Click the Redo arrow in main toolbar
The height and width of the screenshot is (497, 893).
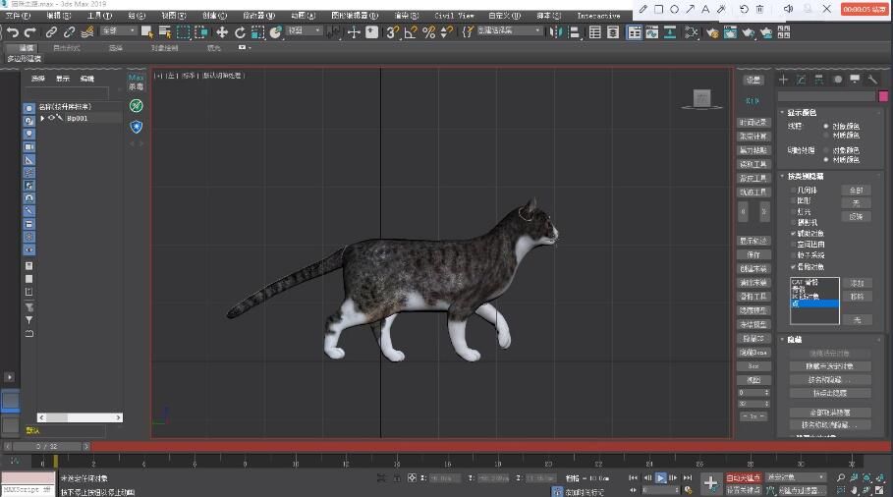(x=30, y=32)
